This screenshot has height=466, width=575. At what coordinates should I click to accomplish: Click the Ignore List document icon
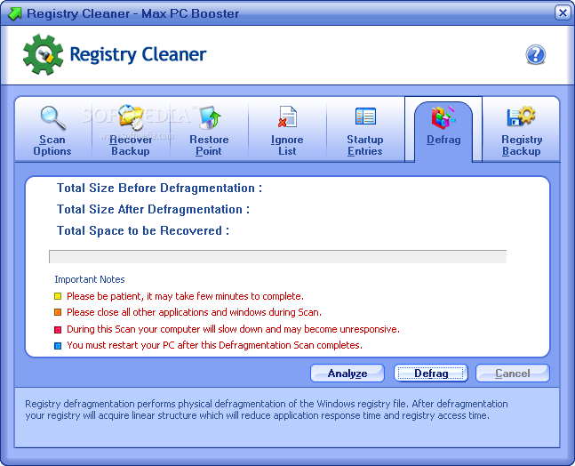point(287,116)
